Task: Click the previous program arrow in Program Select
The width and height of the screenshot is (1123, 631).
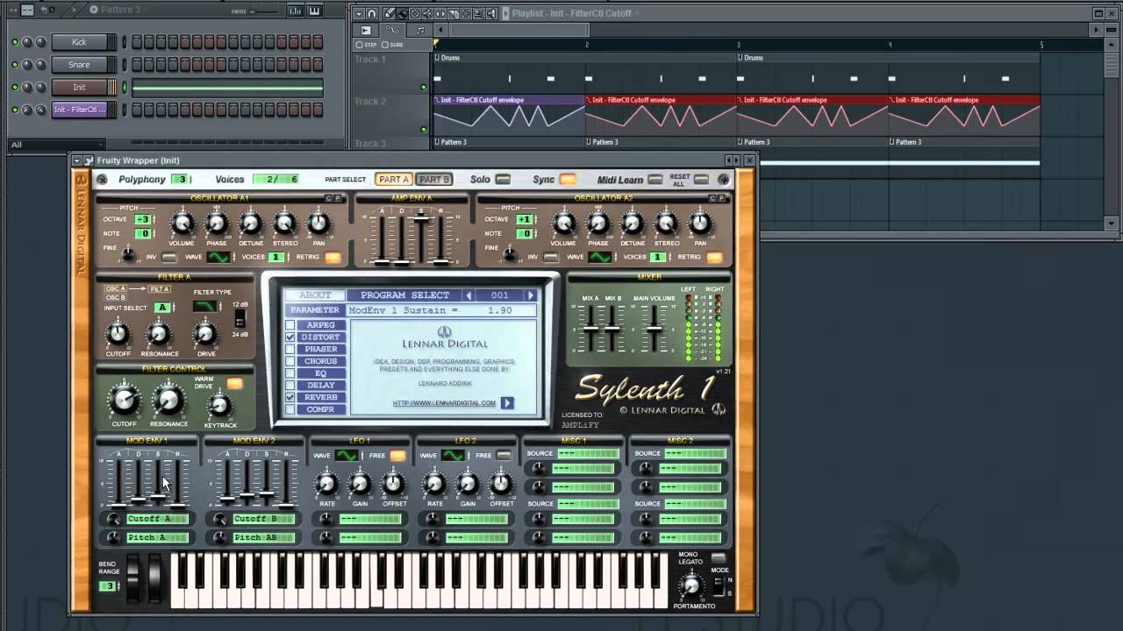Action: (469, 295)
